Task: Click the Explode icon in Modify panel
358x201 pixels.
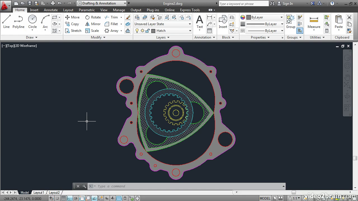Action: [x=128, y=24]
